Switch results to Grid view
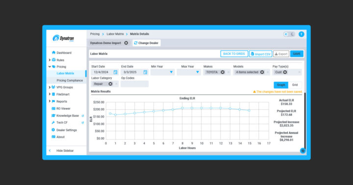The image size is (353, 185). (295, 85)
